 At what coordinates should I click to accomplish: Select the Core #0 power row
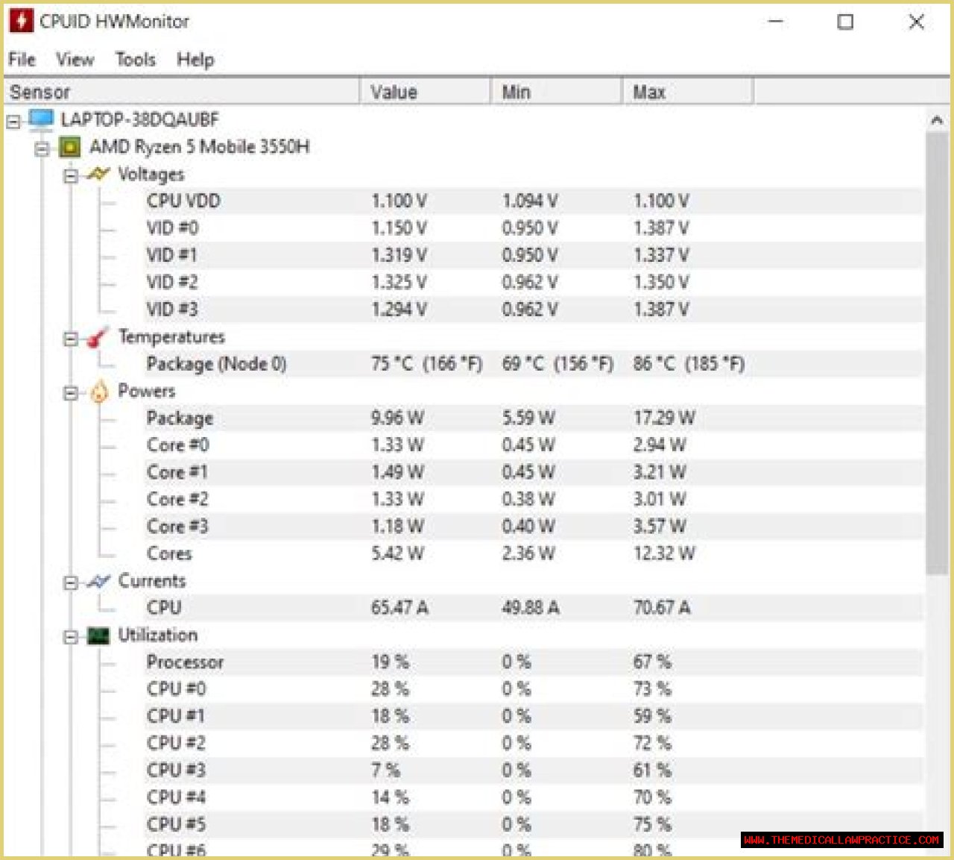[x=534, y=445]
